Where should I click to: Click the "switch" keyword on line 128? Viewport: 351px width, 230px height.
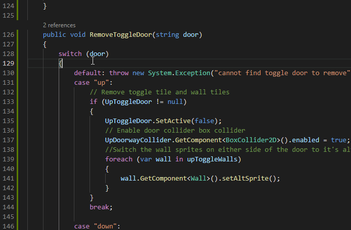(70, 54)
